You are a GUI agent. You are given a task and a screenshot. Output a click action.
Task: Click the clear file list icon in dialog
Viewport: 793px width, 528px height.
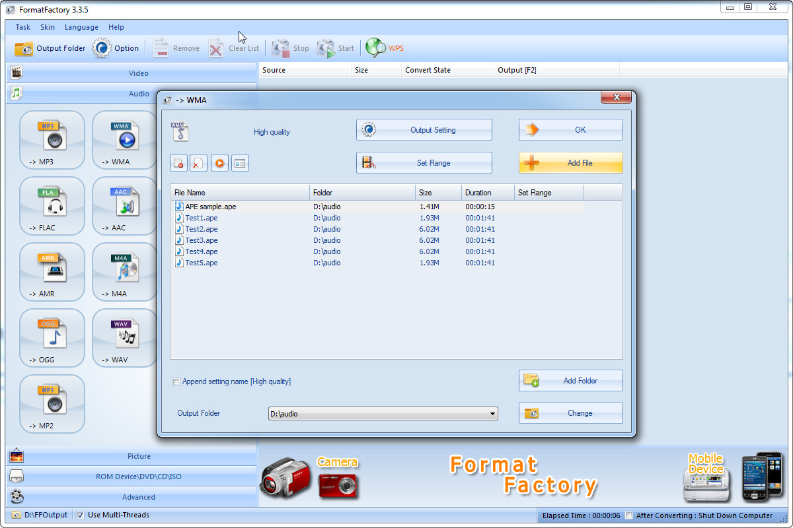click(x=198, y=163)
